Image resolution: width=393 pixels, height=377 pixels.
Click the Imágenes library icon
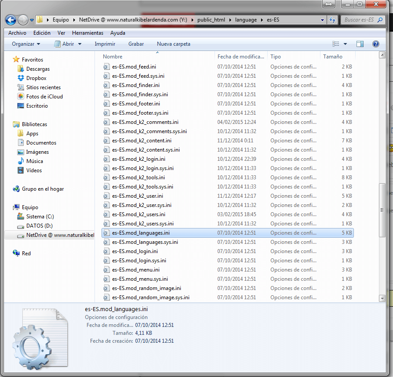click(x=21, y=152)
